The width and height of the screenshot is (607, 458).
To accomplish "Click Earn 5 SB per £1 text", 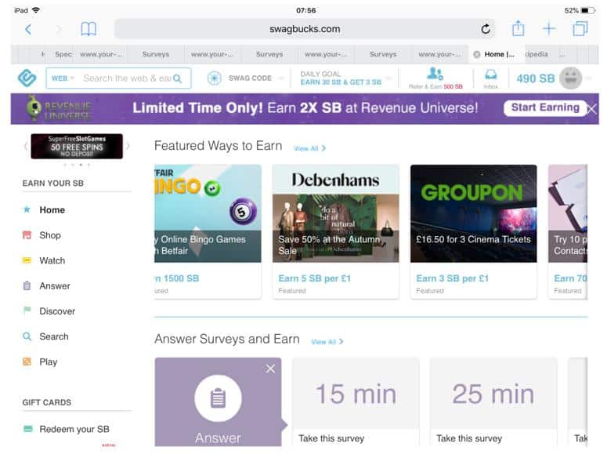I will point(314,278).
